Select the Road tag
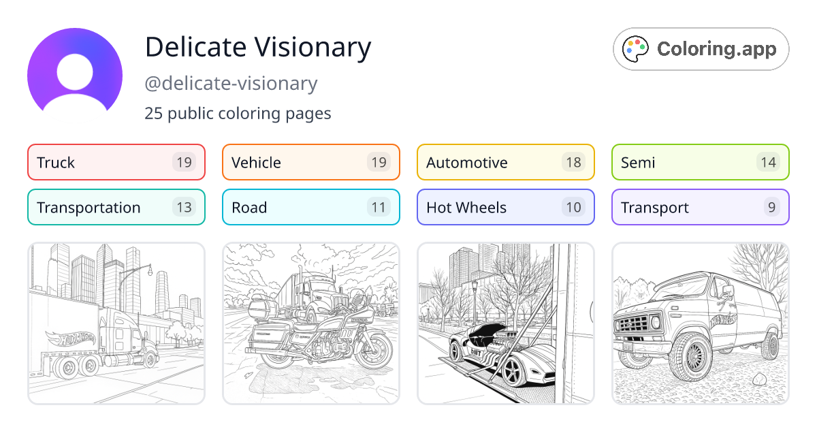This screenshot has height=429, width=817. click(x=310, y=207)
